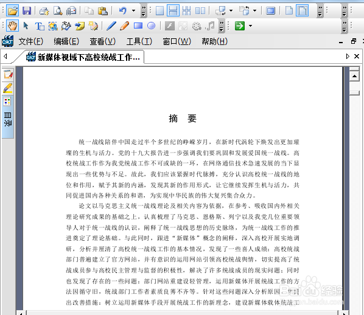Open the 查看(V) menu

point(103,42)
